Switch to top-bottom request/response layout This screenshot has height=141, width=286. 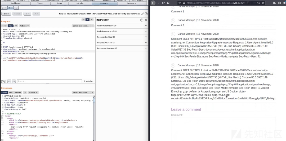point(88,20)
